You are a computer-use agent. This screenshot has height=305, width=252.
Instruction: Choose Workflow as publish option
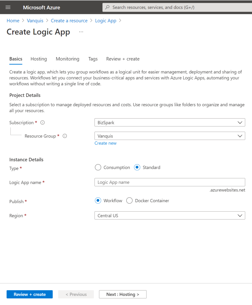(98, 201)
